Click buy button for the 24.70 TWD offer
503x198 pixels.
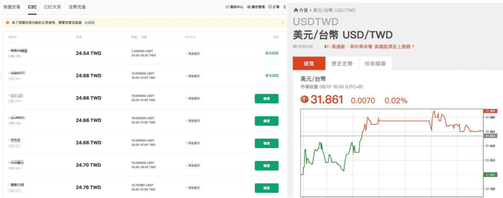point(267,166)
